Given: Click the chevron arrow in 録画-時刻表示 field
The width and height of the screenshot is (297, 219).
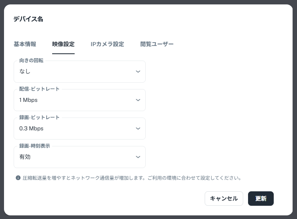Looking at the screenshot, I should (x=138, y=157).
